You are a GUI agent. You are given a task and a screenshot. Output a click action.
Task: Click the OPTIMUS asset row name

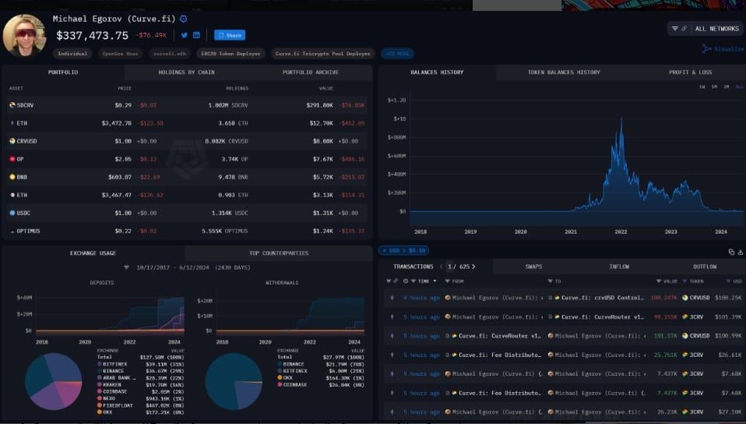pyautogui.click(x=28, y=231)
